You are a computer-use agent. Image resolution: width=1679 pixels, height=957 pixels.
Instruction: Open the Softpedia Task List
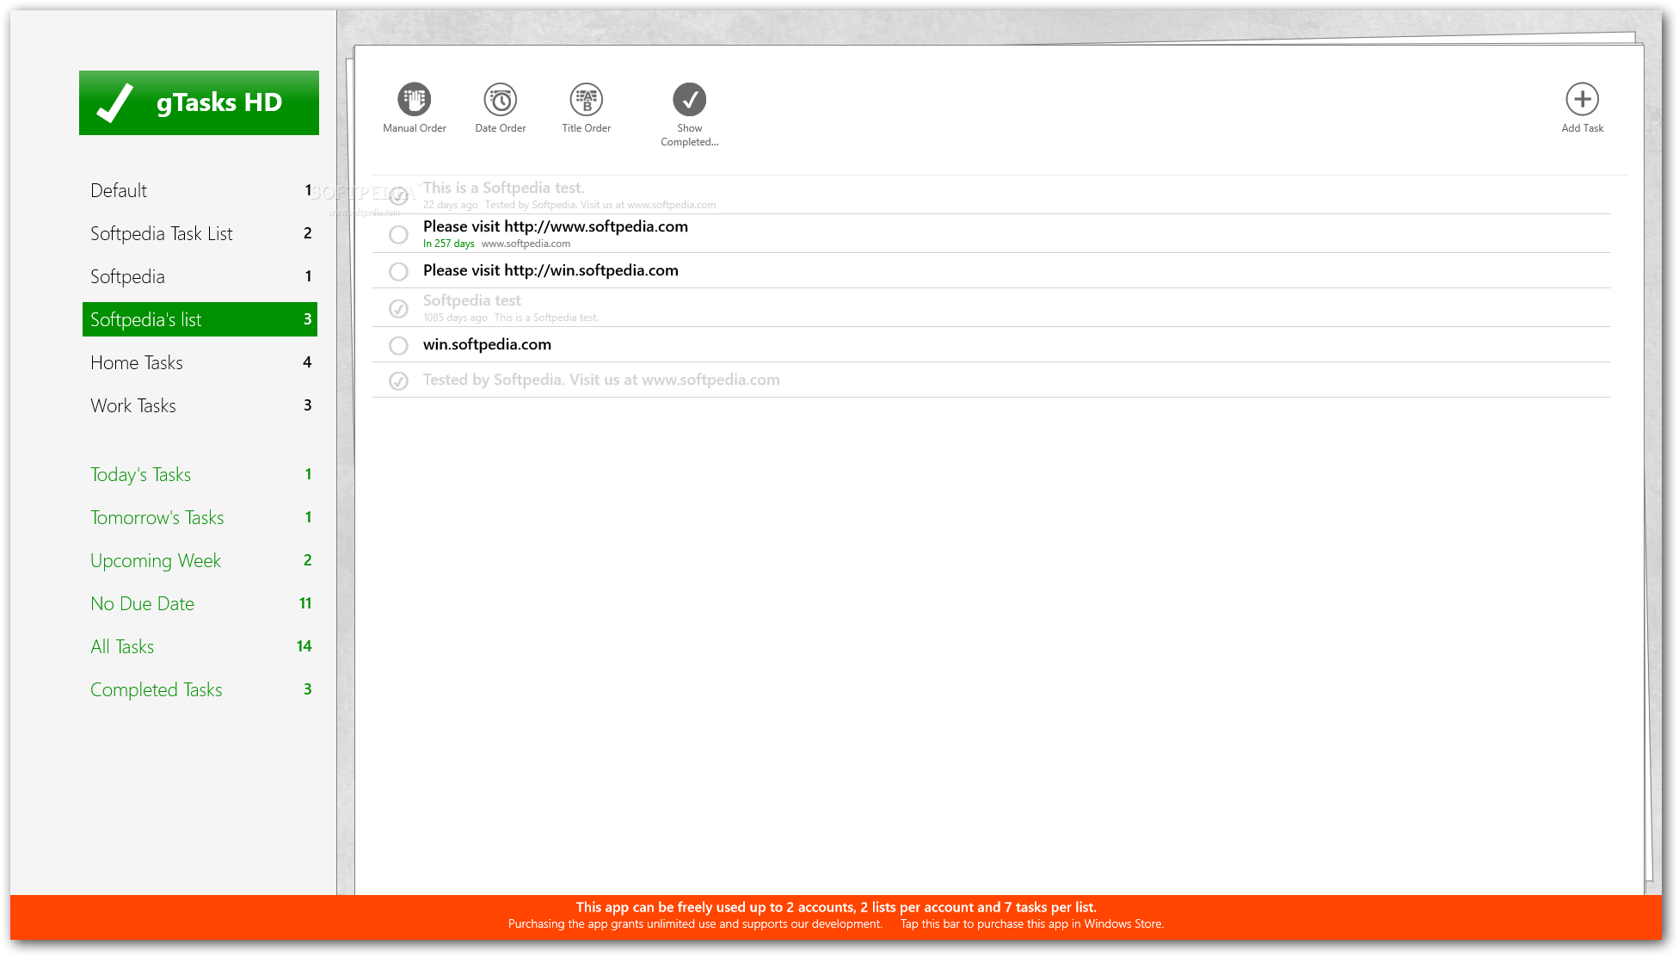(x=200, y=233)
